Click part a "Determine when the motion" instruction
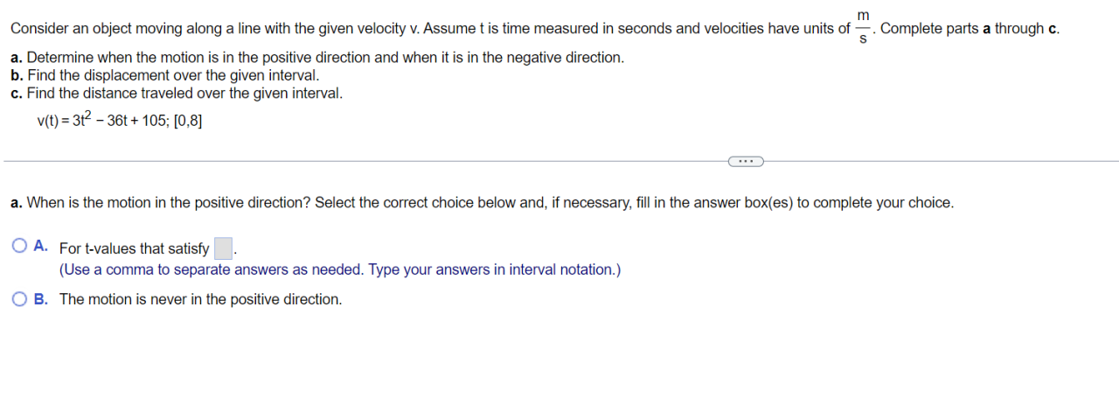Viewport: 1119px width, 419px height. coord(317,58)
